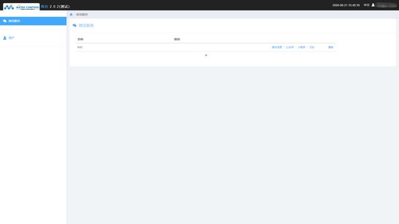The image size is (399, 224).
Task: Click the third blue action link in the table row
Action: click(x=302, y=47)
